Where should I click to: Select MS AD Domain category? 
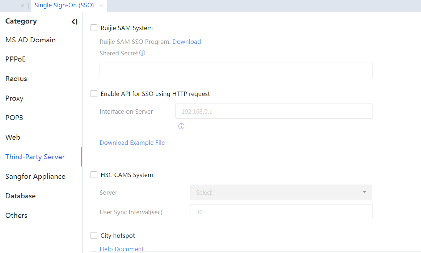(30, 40)
